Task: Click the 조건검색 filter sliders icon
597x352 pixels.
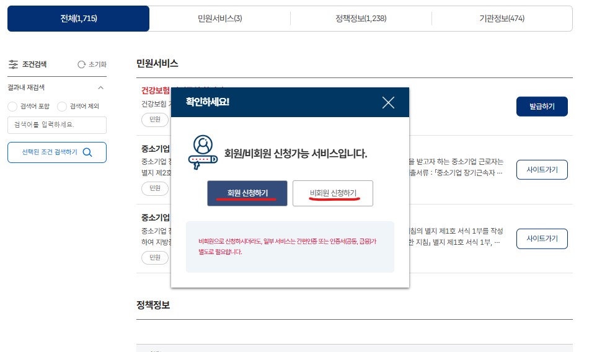Action: point(13,64)
